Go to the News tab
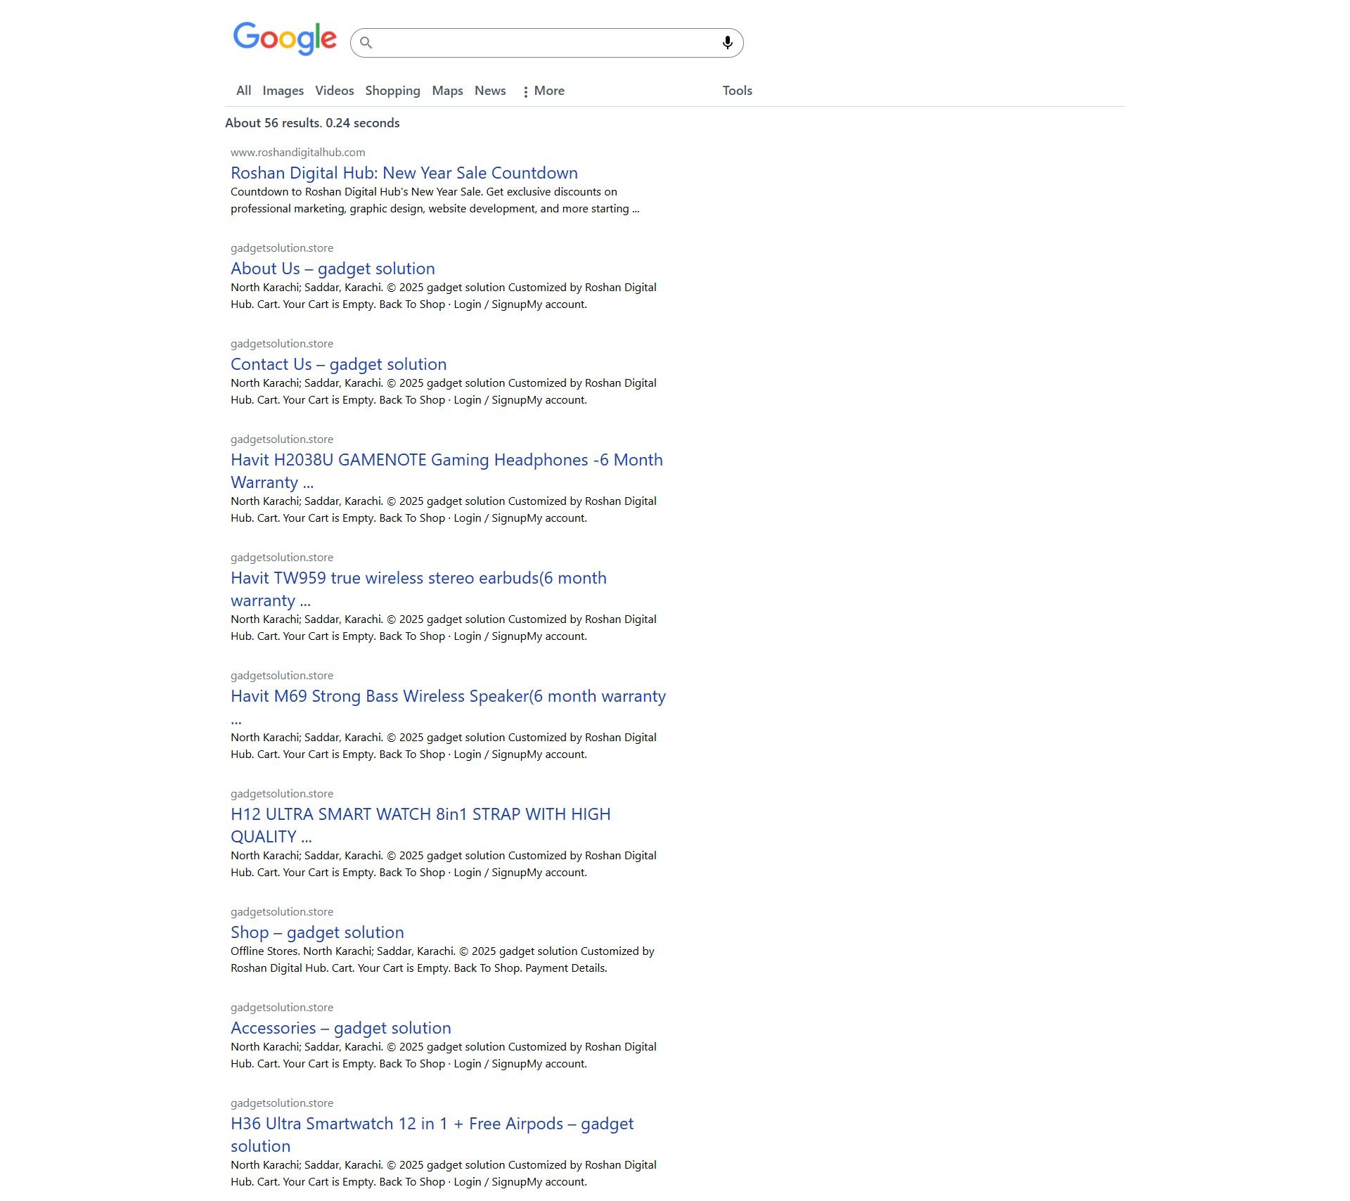This screenshot has height=1201, width=1350. pyautogui.click(x=490, y=91)
